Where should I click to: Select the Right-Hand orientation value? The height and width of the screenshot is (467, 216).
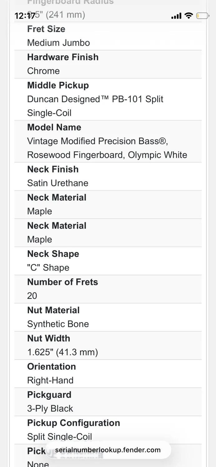[50, 380]
